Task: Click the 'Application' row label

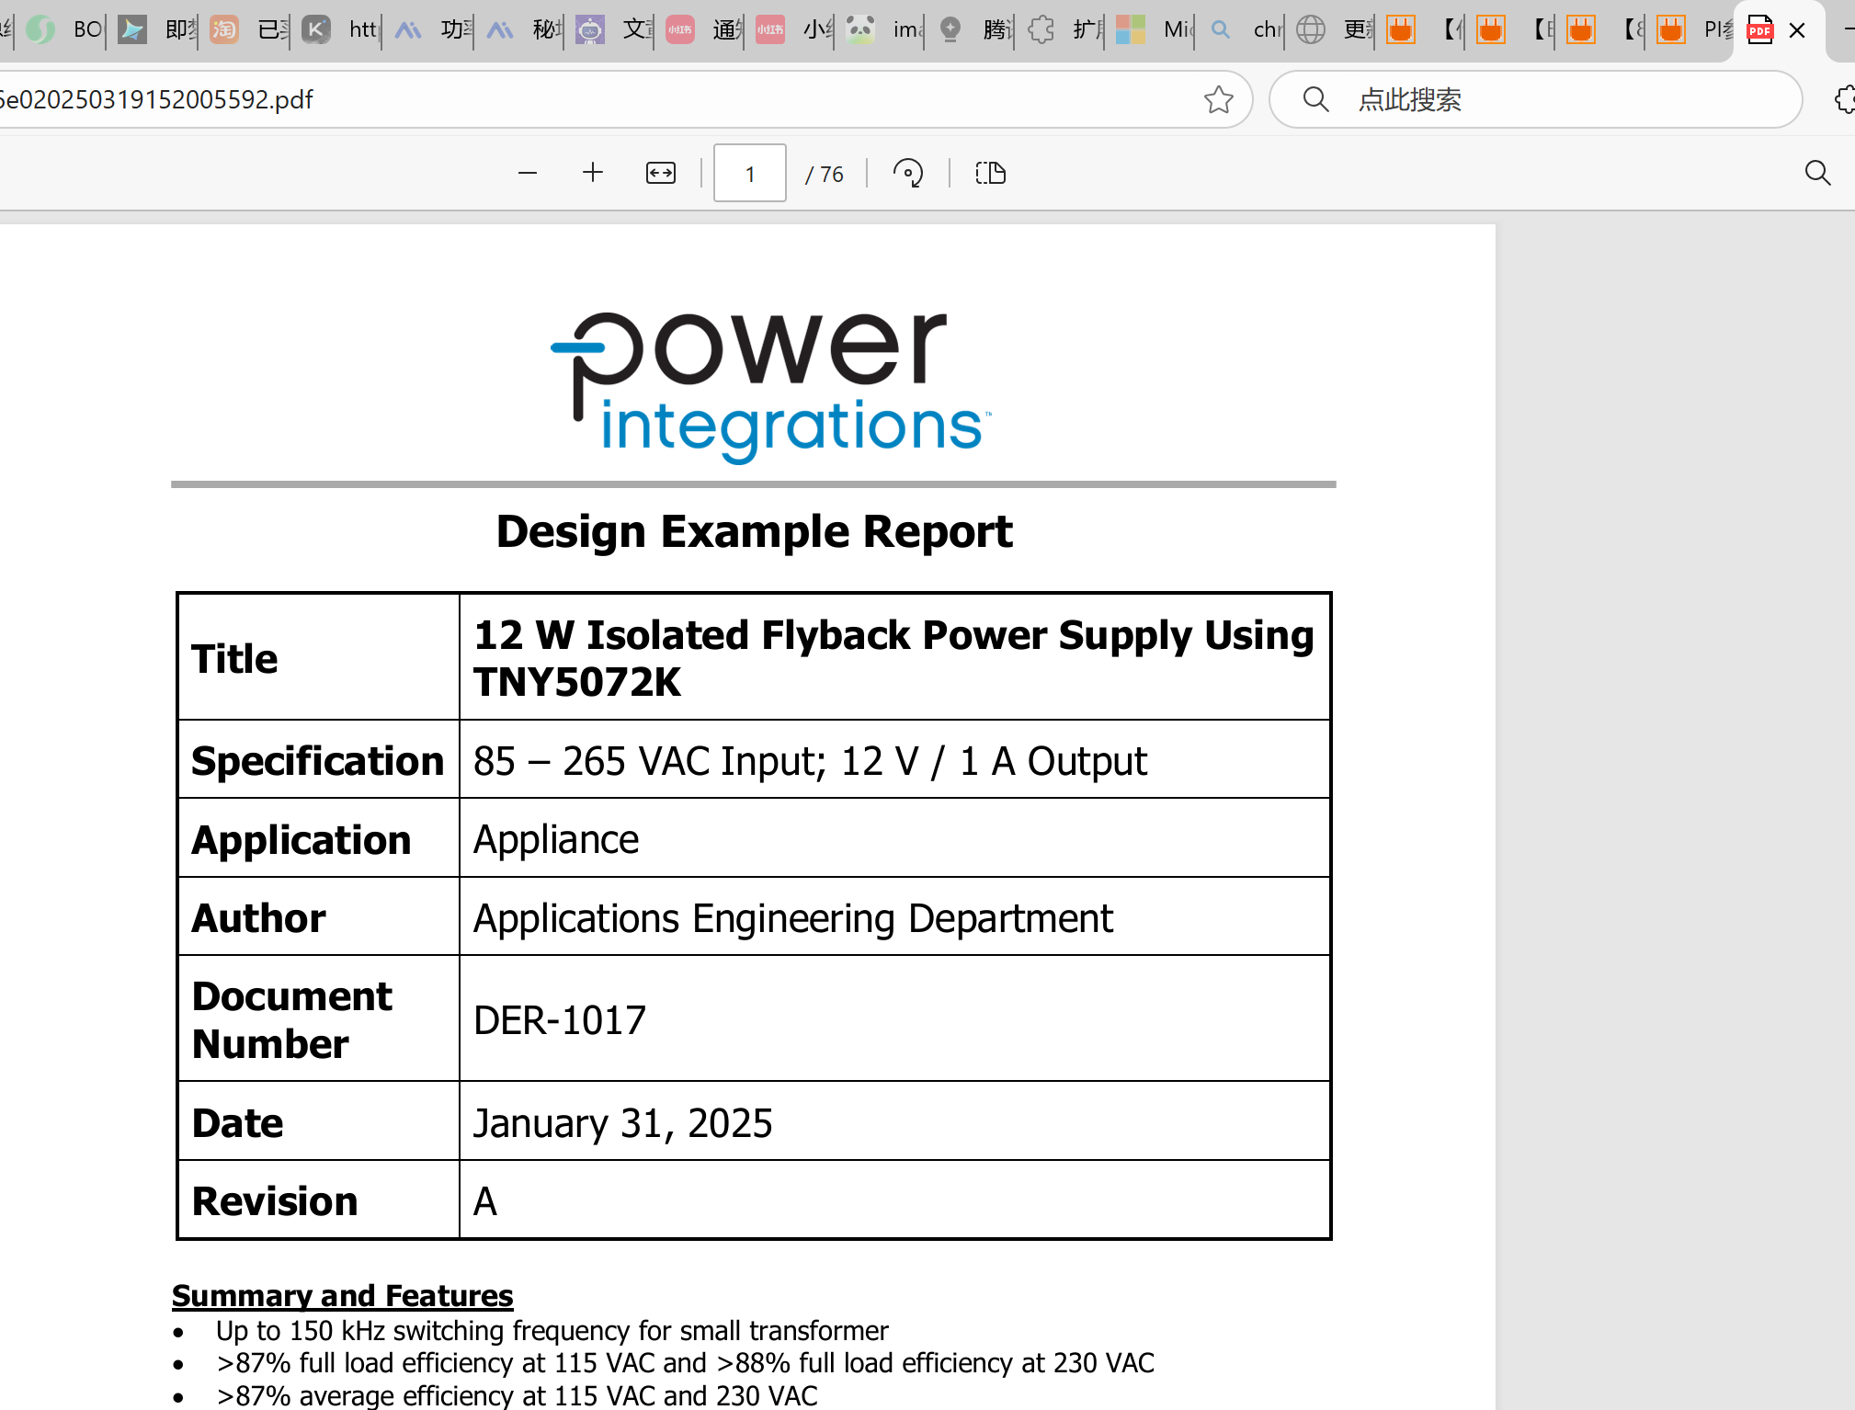Action: 301,840
